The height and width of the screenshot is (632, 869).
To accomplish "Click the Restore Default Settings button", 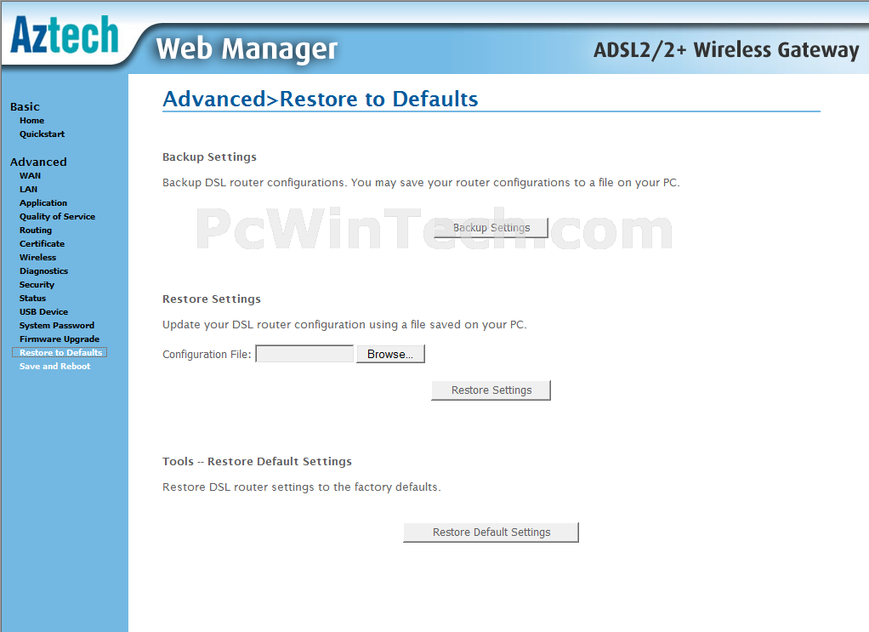I will click(x=491, y=532).
